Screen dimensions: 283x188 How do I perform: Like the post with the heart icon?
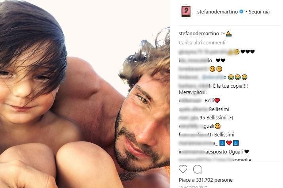(x=183, y=169)
